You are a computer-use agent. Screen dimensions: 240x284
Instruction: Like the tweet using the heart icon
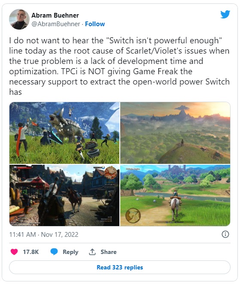(14, 252)
